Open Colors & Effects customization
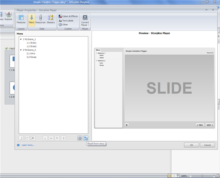The image size is (220, 178). click(68, 16)
